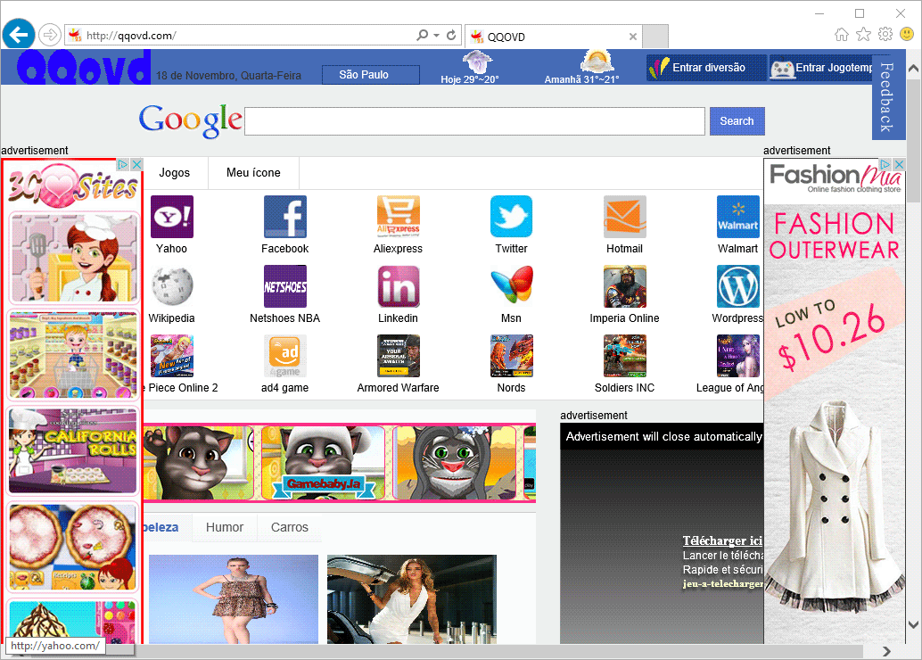Click the Gamebaby.la Talking Tom banner
This screenshot has width=922, height=660.
coord(339,463)
